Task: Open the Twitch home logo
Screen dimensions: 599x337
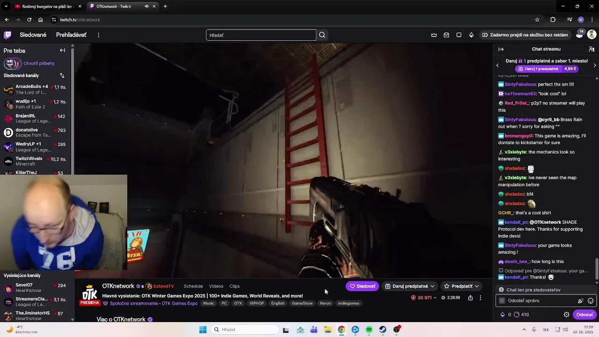Action: point(7,35)
